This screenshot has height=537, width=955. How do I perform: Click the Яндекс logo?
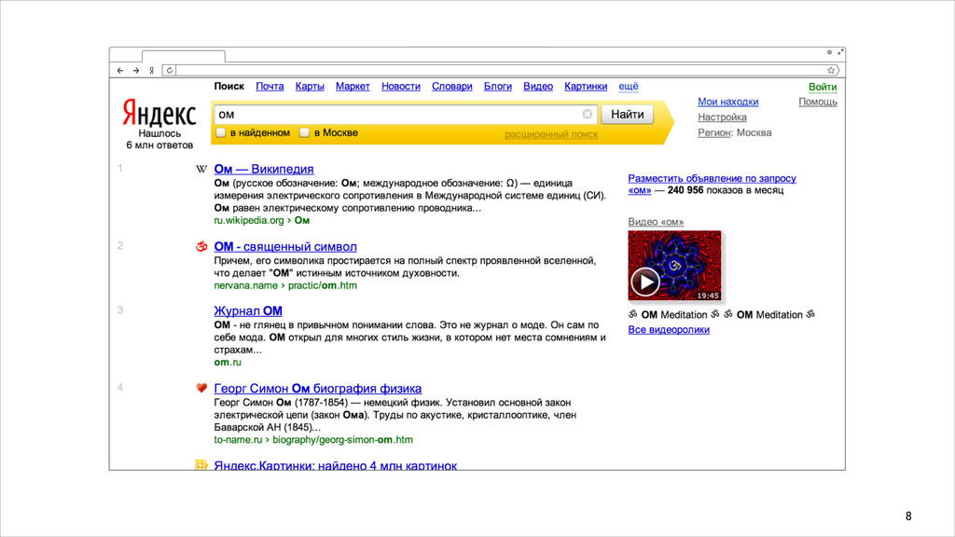[x=159, y=113]
